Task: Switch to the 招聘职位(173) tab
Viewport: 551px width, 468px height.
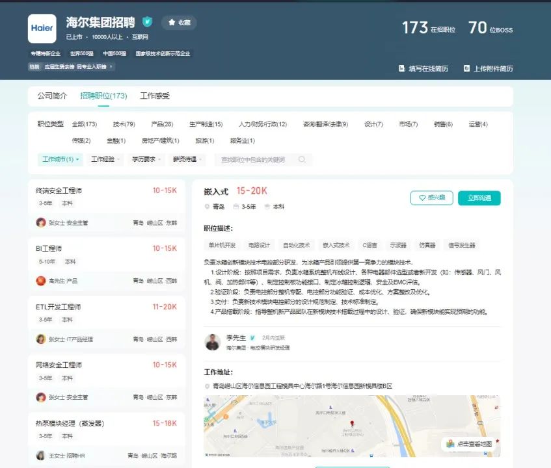Action: (103, 96)
